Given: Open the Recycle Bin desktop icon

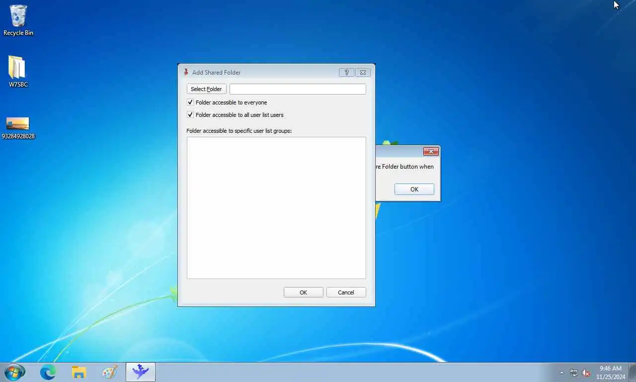Looking at the screenshot, I should click(x=18, y=20).
